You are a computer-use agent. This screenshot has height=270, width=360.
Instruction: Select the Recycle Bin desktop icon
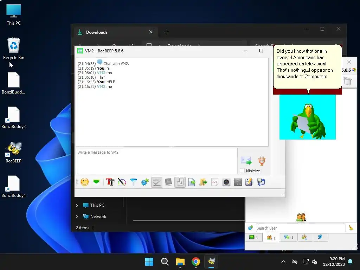pos(14,49)
